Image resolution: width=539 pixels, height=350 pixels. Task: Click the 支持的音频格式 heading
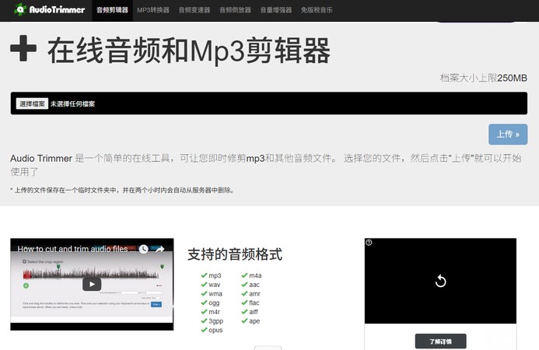pos(235,254)
